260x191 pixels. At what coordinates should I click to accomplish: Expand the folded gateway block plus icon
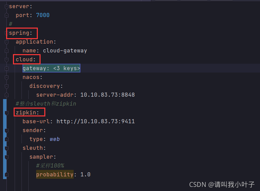point(6,68)
